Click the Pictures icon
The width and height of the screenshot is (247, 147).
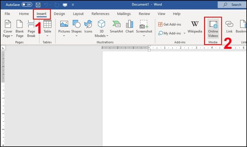click(x=64, y=24)
